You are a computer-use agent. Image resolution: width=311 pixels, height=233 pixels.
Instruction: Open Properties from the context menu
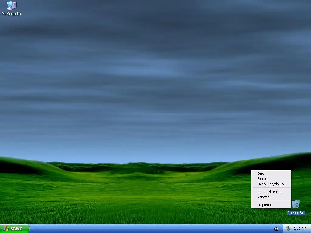271,205
